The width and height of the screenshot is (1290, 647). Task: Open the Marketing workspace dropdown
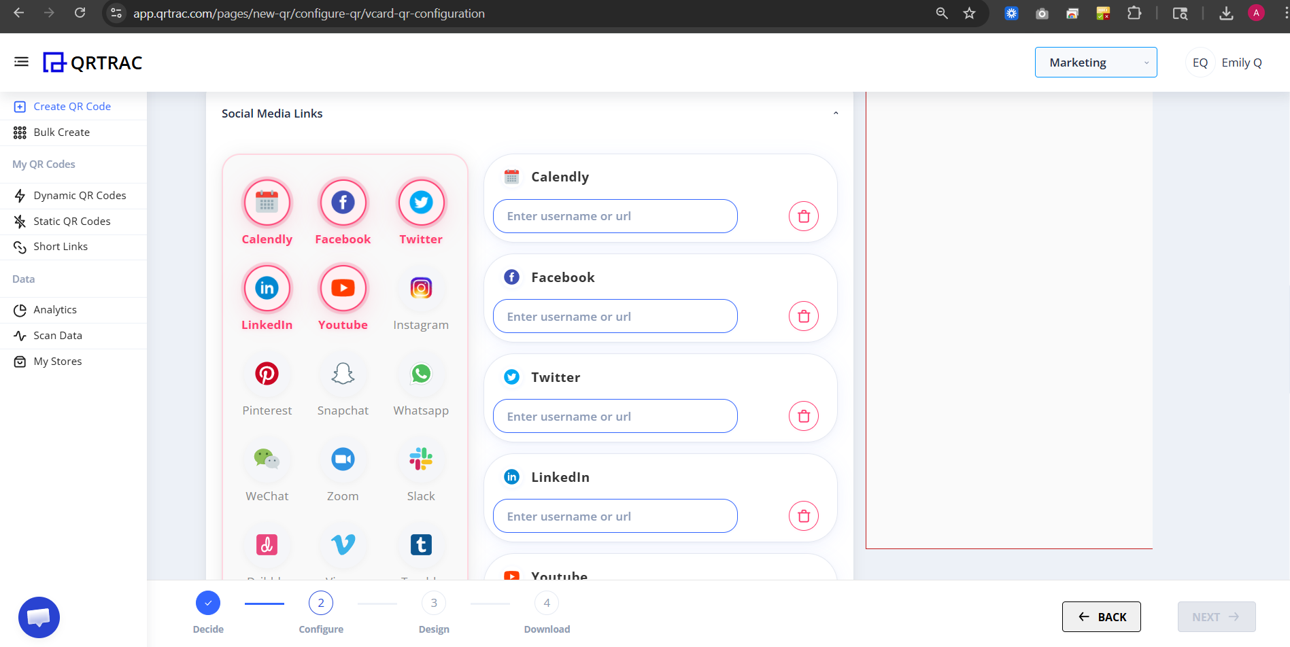[1095, 62]
